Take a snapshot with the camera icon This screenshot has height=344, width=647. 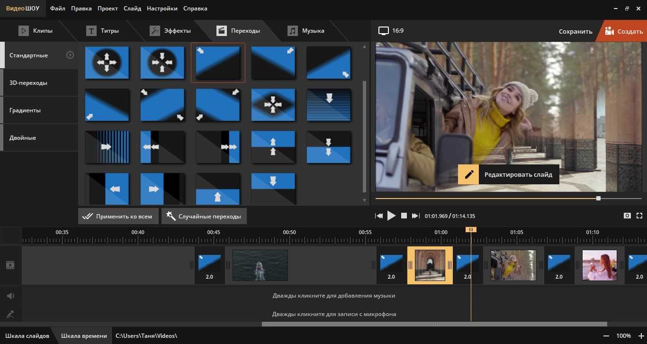click(x=627, y=216)
